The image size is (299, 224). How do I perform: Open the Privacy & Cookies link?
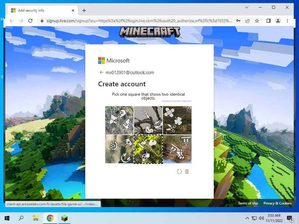pos(277,203)
